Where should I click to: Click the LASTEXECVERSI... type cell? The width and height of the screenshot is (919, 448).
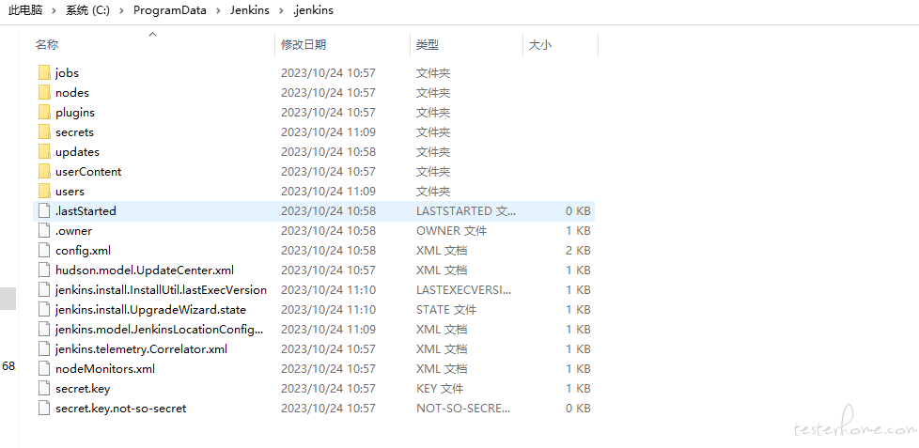pos(463,290)
